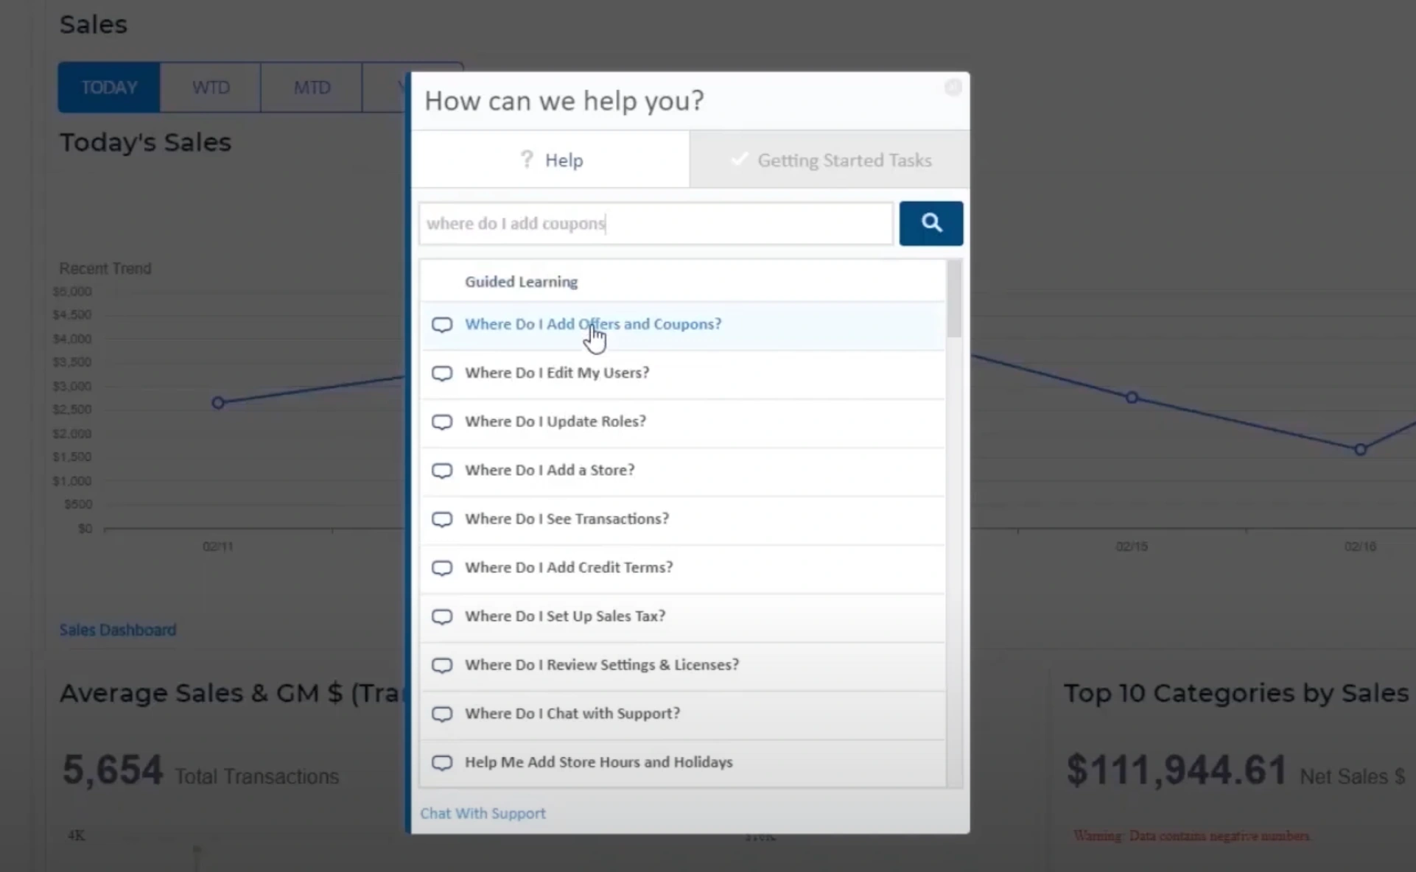Click the Top 10 Categories by Sales heading
Screen dimensions: 1416x872
(x=1236, y=693)
